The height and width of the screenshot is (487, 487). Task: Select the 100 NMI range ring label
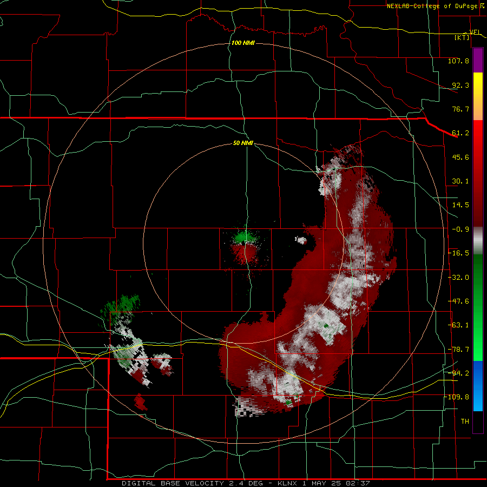243,43
